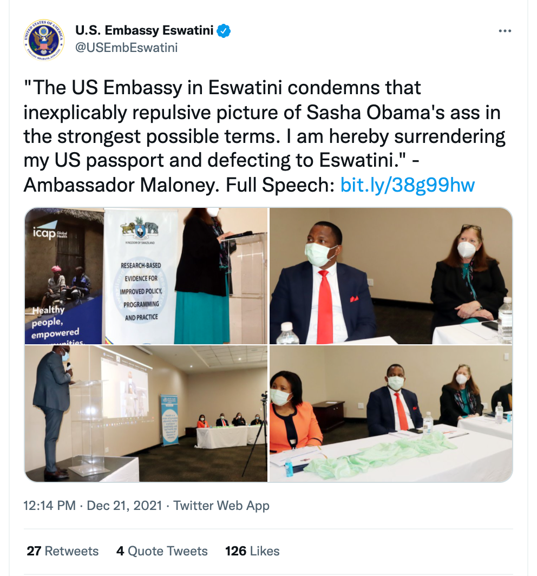
Task: Open the bottom-right photo of seated panel
Action: pyautogui.click(x=391, y=414)
